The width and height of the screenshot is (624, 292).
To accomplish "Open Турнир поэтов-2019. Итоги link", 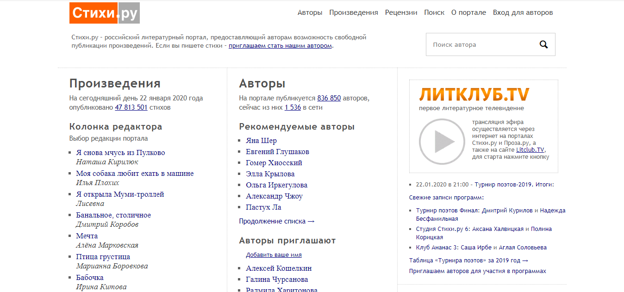I will [514, 184].
